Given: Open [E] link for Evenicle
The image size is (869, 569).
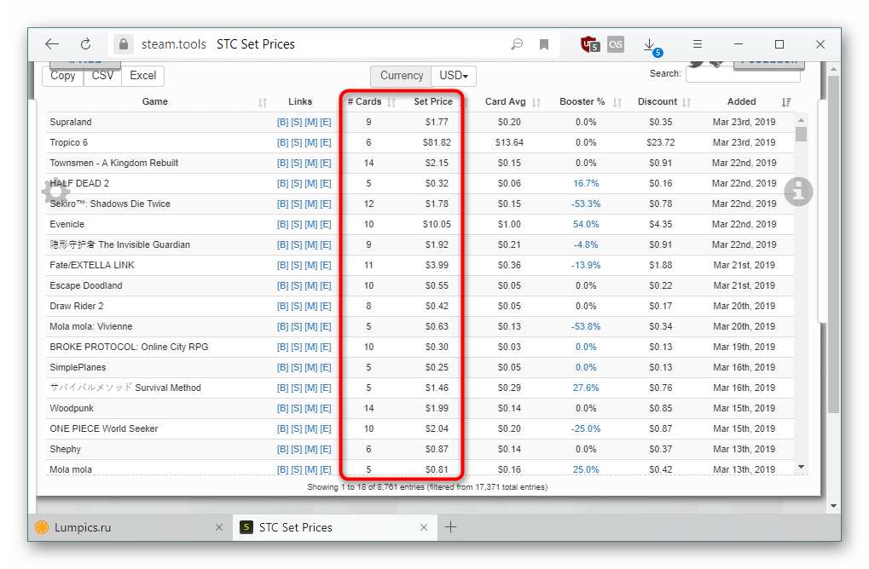Looking at the screenshot, I should [325, 225].
